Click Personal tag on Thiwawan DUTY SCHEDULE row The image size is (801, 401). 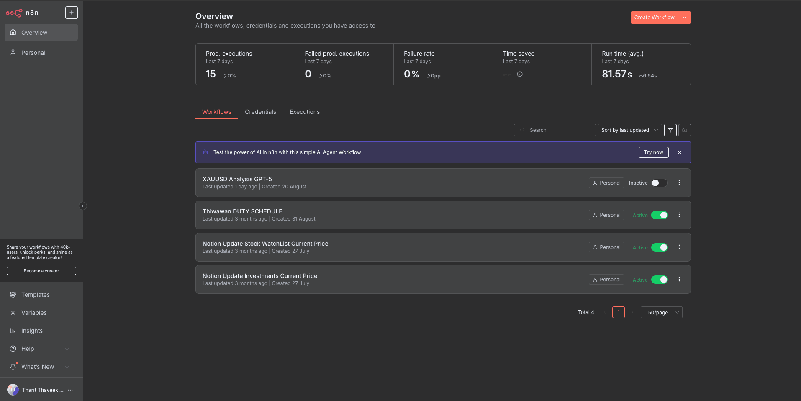point(606,215)
